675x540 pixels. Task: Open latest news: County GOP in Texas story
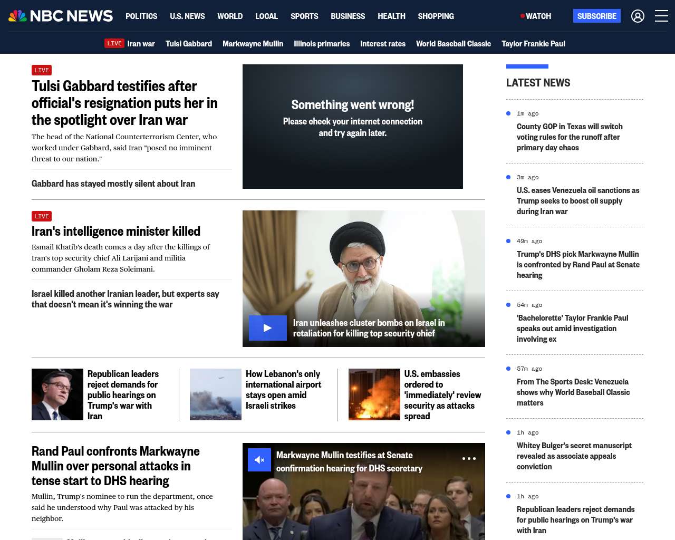pos(570,137)
